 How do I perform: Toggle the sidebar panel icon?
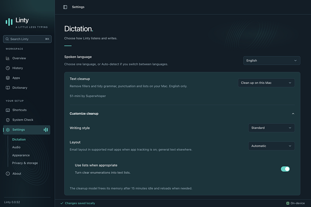point(65,7)
